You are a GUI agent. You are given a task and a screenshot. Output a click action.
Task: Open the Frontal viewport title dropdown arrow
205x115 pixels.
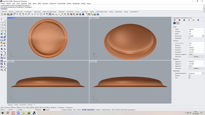(x=13, y=61)
